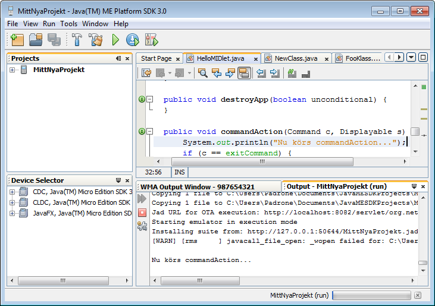
Task: Click override marker beside destroyApp method
Action: click(x=142, y=99)
